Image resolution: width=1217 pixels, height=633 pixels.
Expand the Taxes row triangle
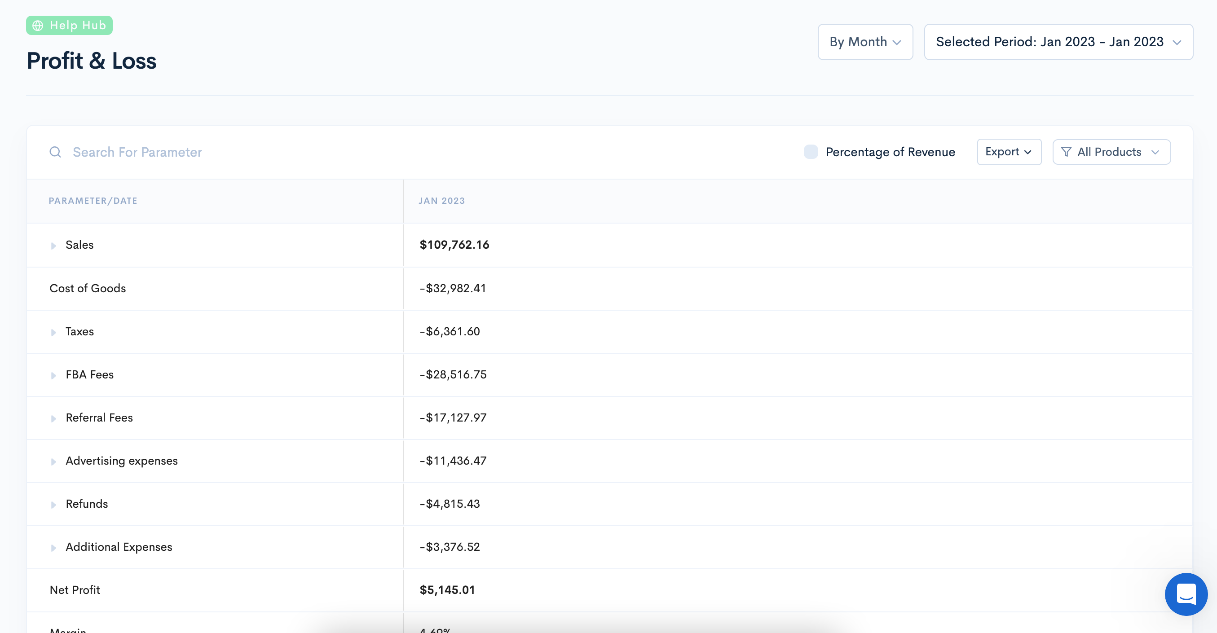[x=53, y=332]
